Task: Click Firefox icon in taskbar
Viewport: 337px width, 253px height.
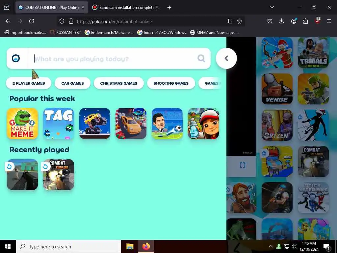Action: click(146, 246)
